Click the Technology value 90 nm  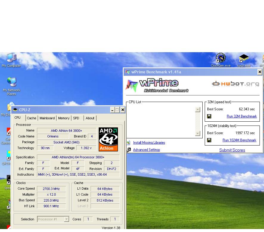45,148
